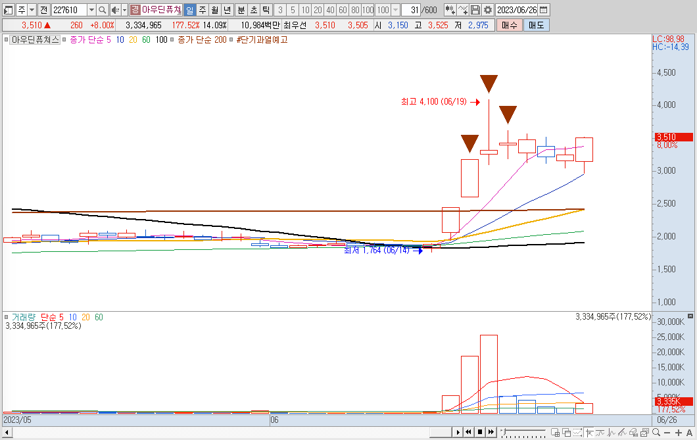The height and width of the screenshot is (440, 697).
Task: Click the diagonal line drawing tool icon
Action: [622, 433]
